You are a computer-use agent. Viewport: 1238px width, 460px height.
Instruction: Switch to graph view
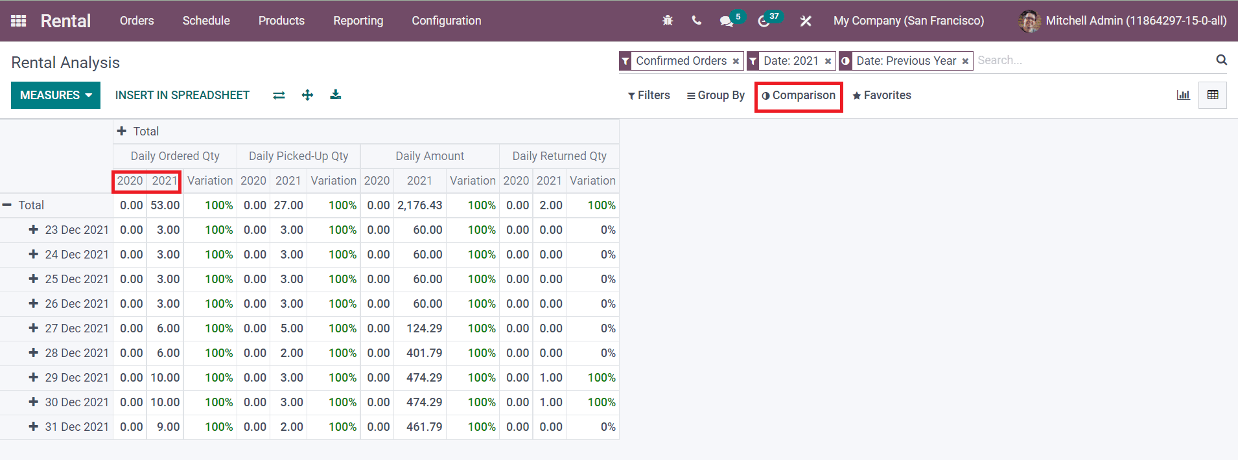tap(1183, 95)
